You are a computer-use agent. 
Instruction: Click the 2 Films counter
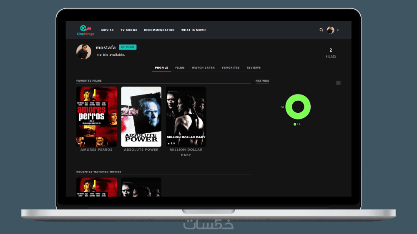(331, 53)
